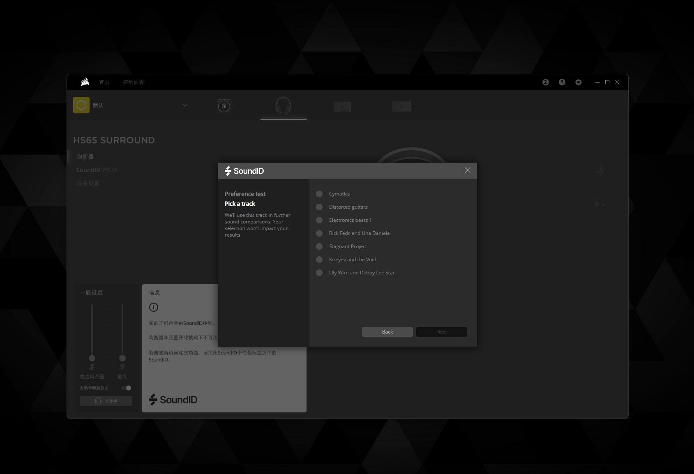Select the fourth device thumbnail in row
694x474 pixels.
click(401, 106)
